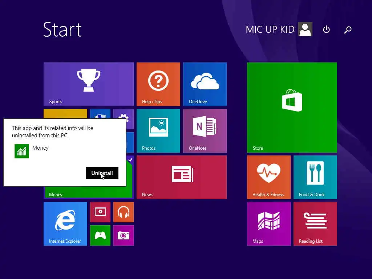
Task: Open the MIC UP KID account menu
Action: (x=279, y=29)
